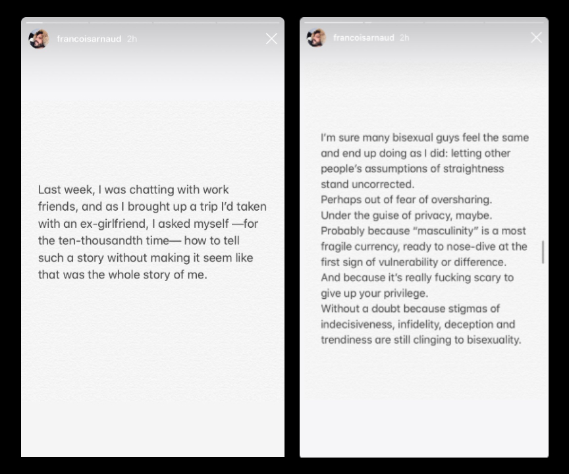Click the 2h timestamp on the right story
Viewport: 569px width, 474px height.
point(402,38)
